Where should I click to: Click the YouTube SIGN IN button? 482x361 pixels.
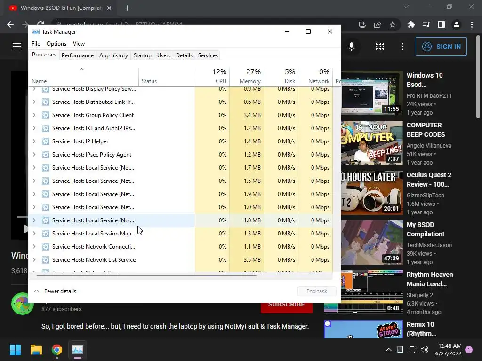click(x=441, y=47)
